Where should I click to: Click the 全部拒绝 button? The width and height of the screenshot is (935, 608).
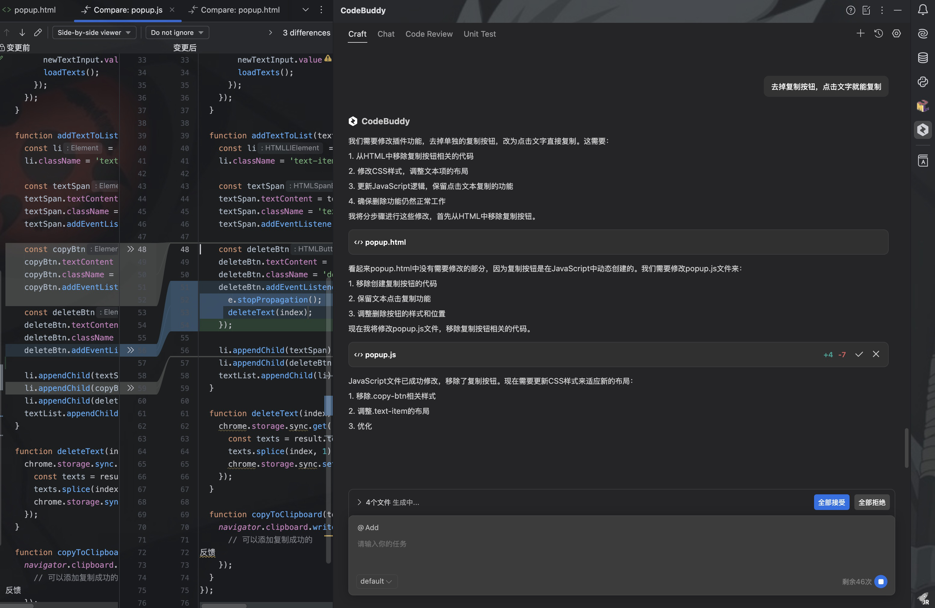coord(871,502)
